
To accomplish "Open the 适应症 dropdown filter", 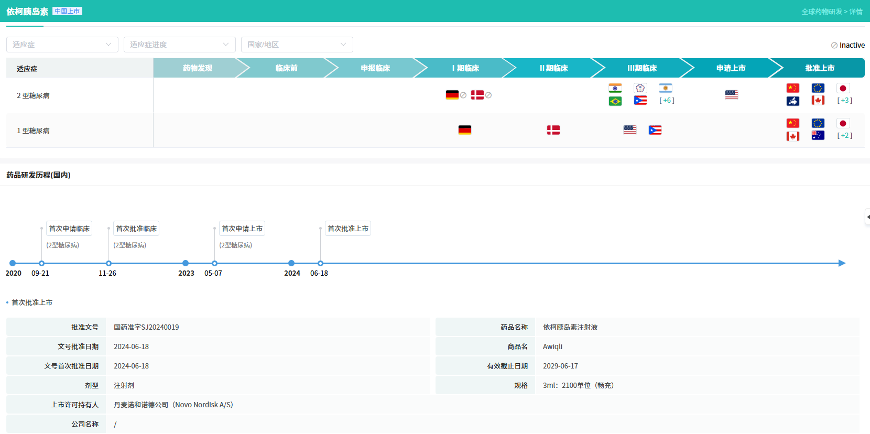I will pos(62,45).
